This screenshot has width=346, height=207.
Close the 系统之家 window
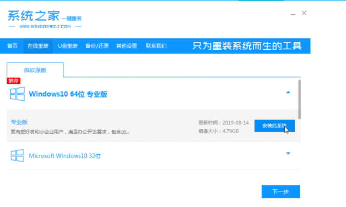[304, 13]
